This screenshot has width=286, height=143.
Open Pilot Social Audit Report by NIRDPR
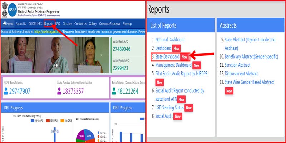coord(181,74)
